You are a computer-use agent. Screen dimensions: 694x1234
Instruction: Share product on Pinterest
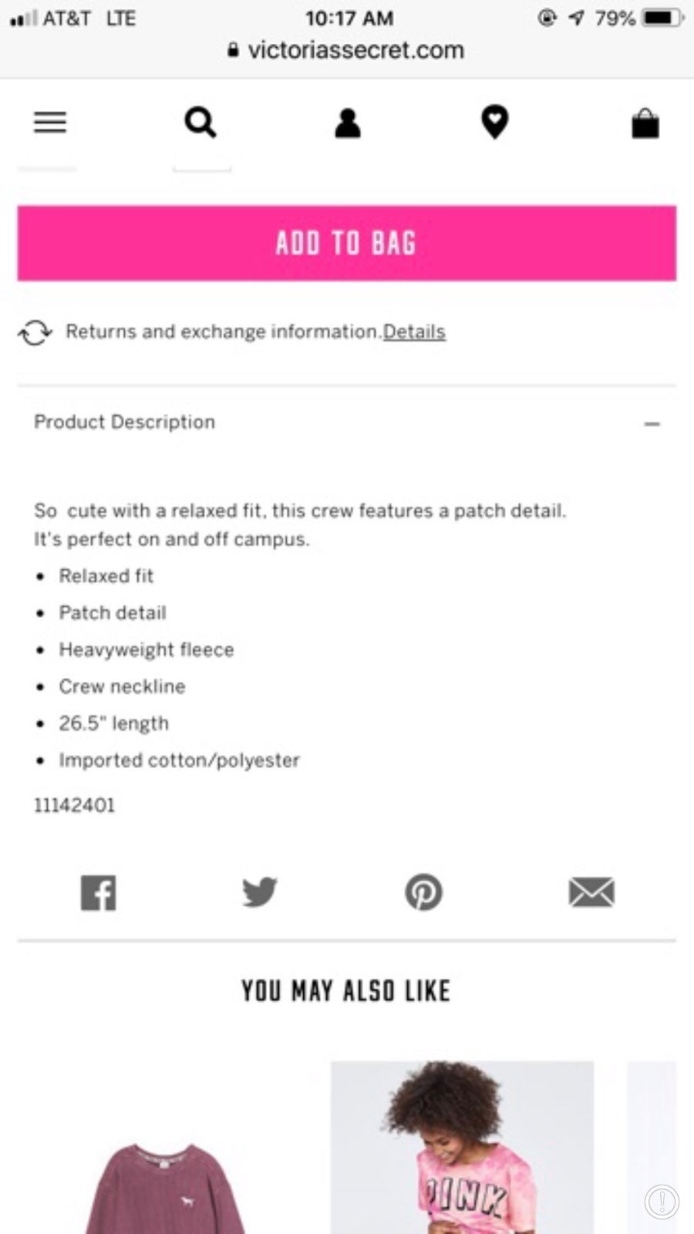[x=423, y=892]
